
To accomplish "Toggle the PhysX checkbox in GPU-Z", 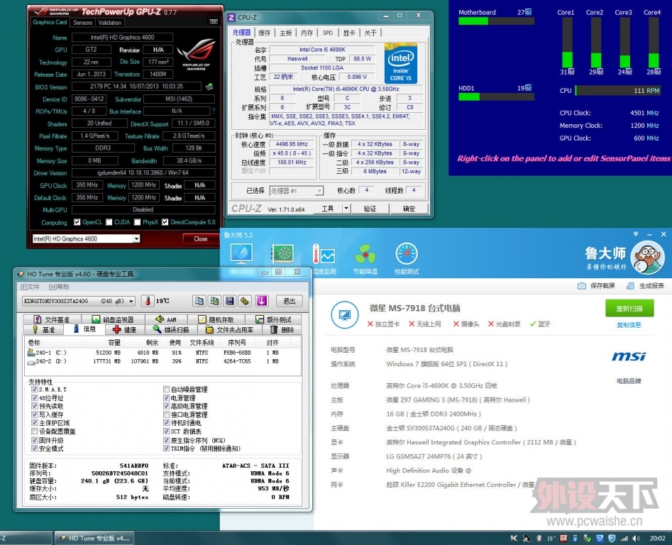I will 137,222.
